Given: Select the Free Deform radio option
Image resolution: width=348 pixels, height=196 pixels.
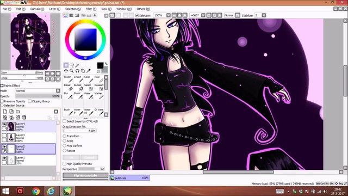Looking at the screenshot, I should point(64,146).
